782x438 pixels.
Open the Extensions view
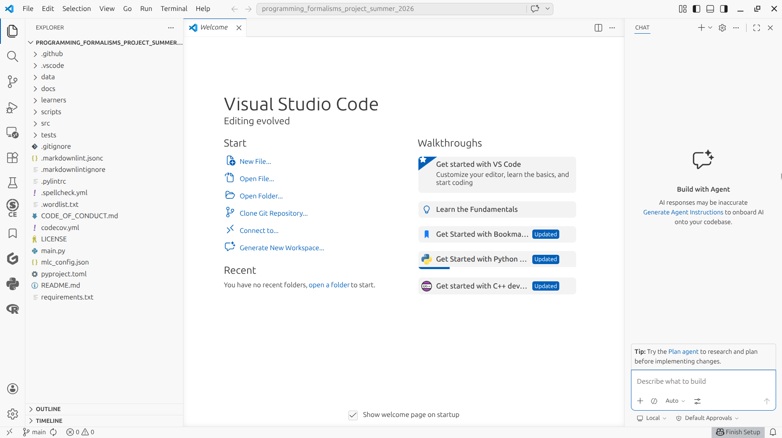point(13,158)
